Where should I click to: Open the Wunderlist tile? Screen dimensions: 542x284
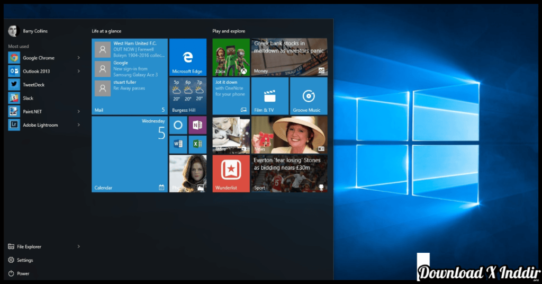[x=231, y=173]
